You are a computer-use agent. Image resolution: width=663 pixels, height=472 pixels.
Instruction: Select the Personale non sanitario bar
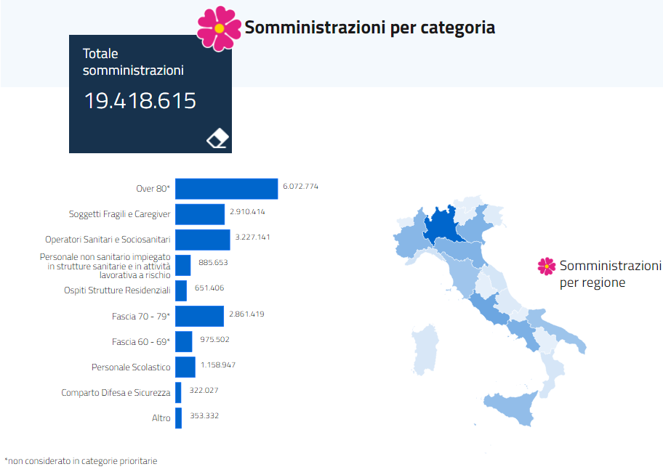click(182, 265)
